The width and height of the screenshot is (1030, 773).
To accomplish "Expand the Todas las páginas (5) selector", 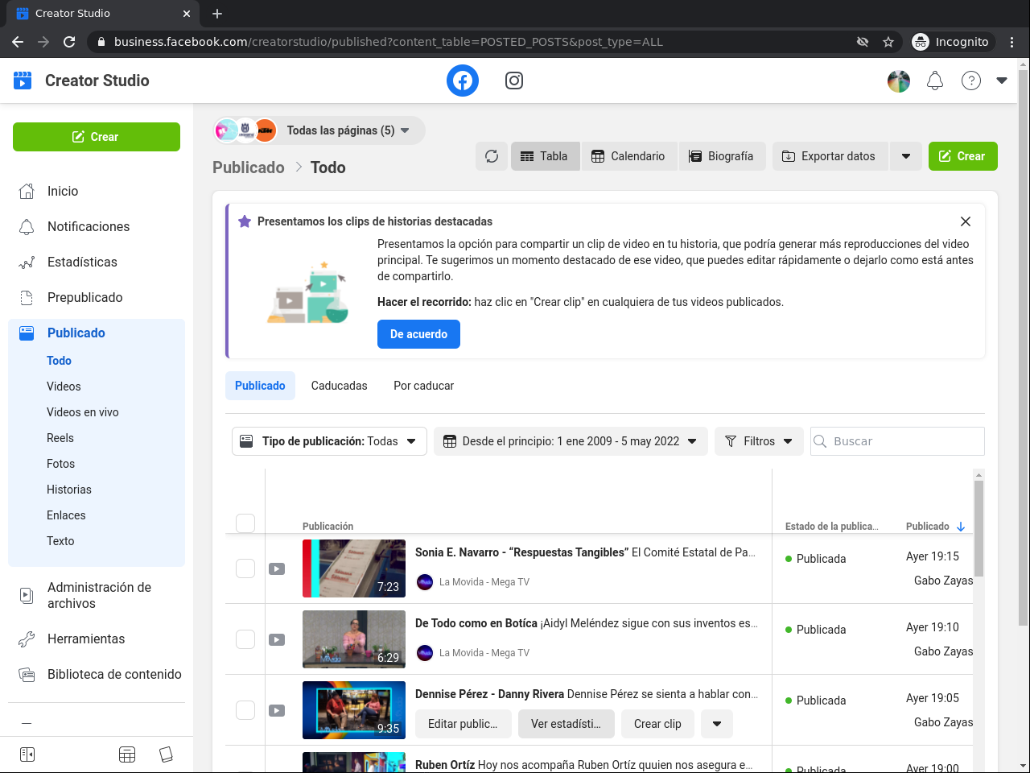I will pyautogui.click(x=319, y=130).
